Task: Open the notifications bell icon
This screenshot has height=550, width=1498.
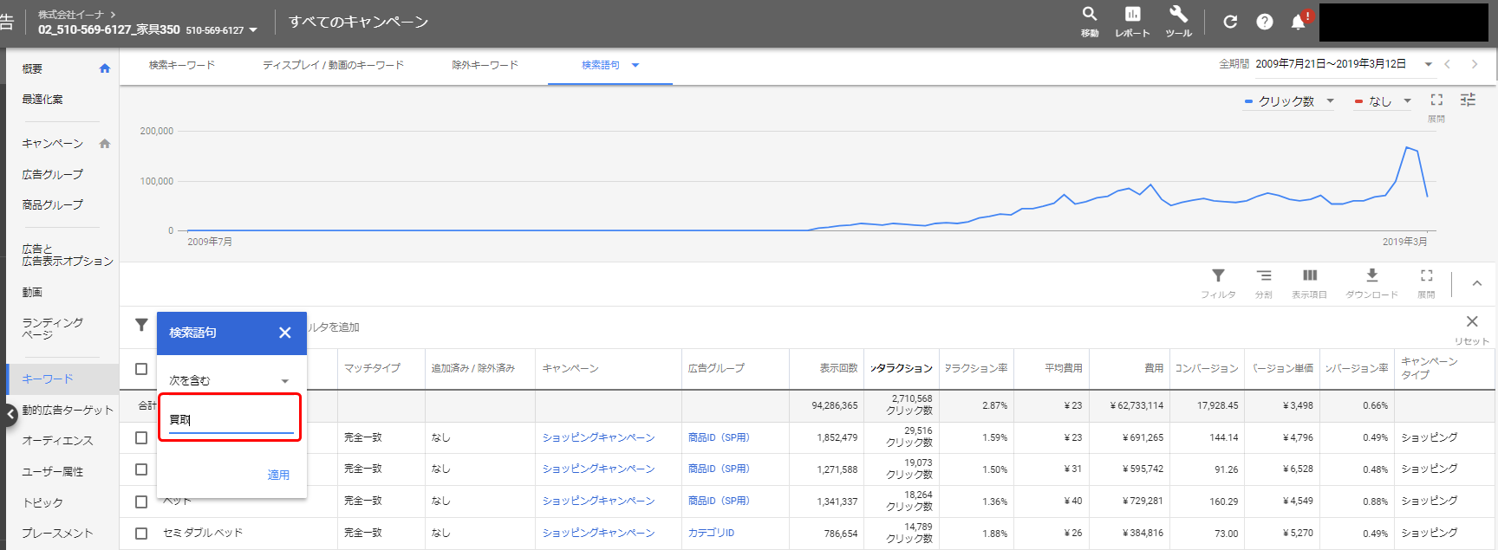Action: (x=1299, y=22)
